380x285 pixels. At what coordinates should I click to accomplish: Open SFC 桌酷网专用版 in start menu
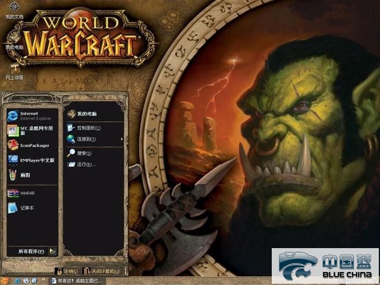(x=32, y=131)
